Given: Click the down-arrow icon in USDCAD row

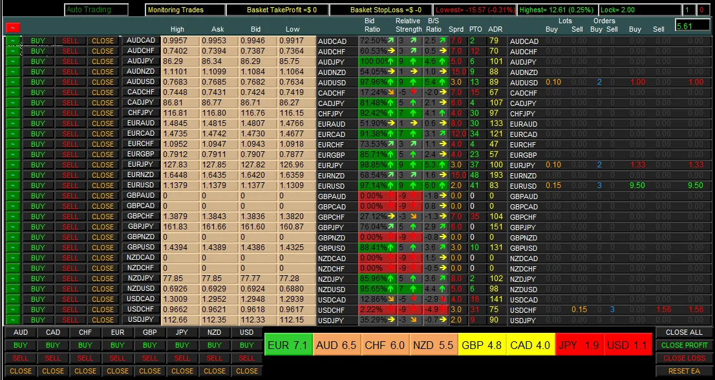Looking at the screenshot, I should 390,299.
